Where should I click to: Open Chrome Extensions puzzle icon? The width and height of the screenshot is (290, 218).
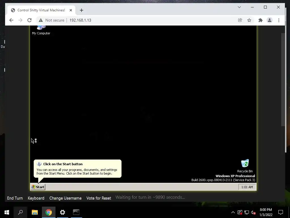point(261,20)
